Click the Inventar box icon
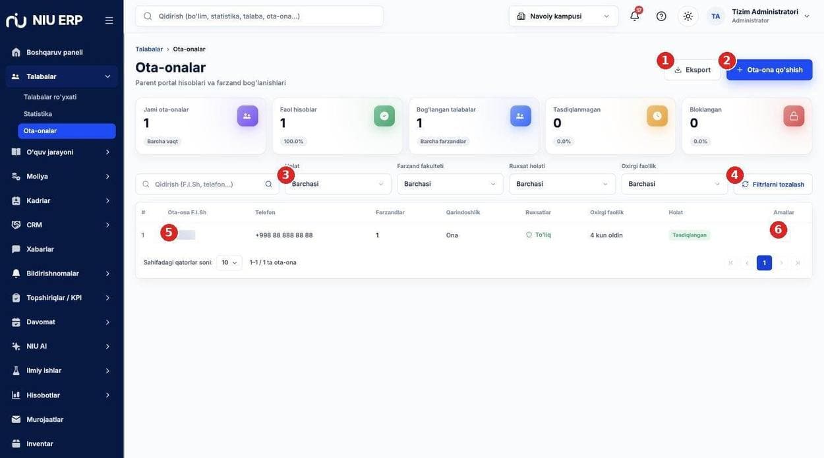The width and height of the screenshot is (824, 458). pyautogui.click(x=16, y=444)
